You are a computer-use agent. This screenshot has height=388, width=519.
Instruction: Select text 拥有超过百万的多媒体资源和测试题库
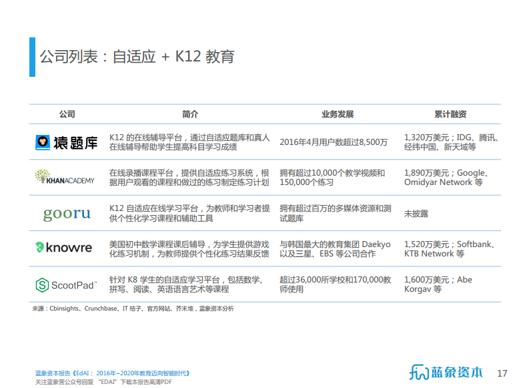336,214
